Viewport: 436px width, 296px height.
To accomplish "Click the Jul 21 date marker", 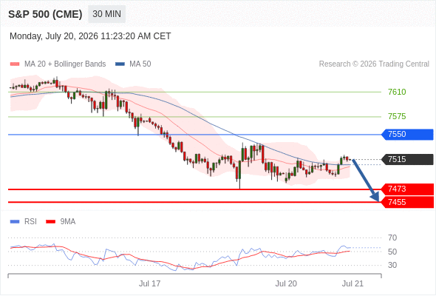I will [x=352, y=283].
